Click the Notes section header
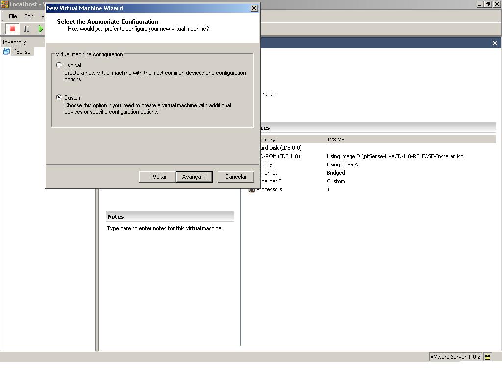Screen dimensions: 502x376 click(x=170, y=217)
